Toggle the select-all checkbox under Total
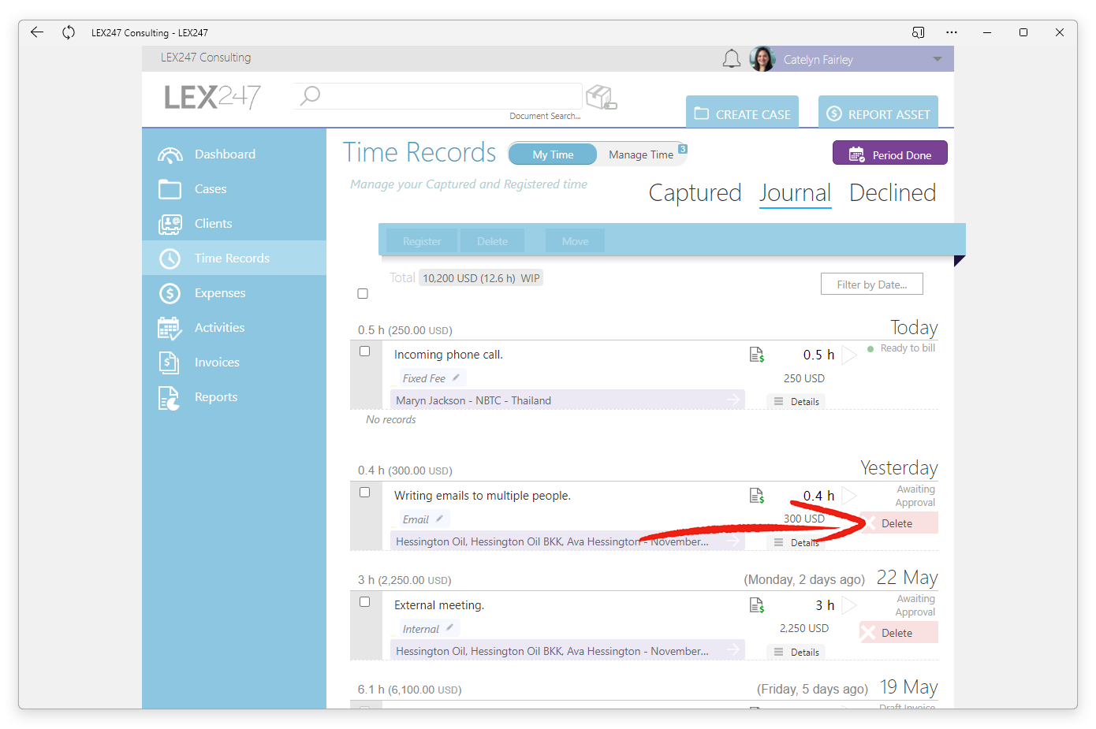1096x729 pixels. pyautogui.click(x=363, y=293)
